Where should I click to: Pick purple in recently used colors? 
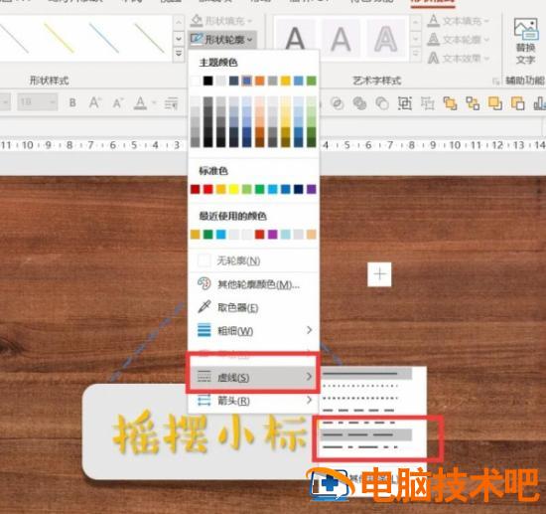pyautogui.click(x=273, y=235)
